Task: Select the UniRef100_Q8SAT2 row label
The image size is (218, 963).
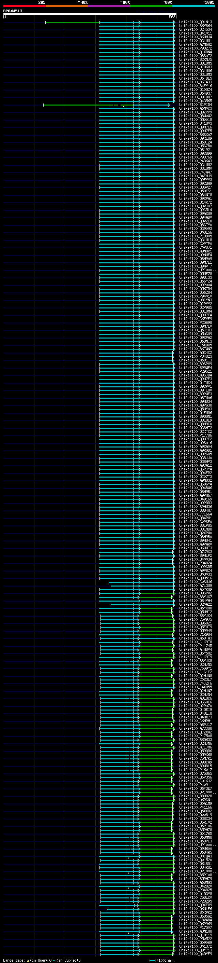Action: click(x=195, y=56)
